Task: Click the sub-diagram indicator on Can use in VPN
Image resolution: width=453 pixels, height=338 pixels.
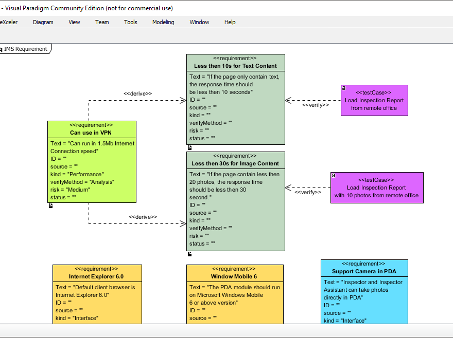Action: click(x=50, y=205)
